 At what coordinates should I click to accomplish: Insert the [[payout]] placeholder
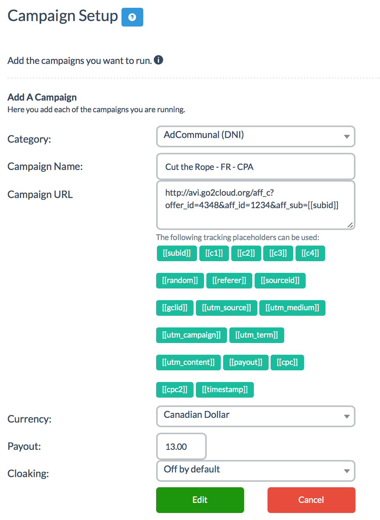point(246,363)
